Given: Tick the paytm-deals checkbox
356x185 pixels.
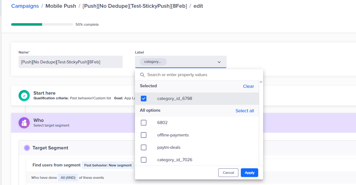Looking at the screenshot, I should click(x=144, y=147).
